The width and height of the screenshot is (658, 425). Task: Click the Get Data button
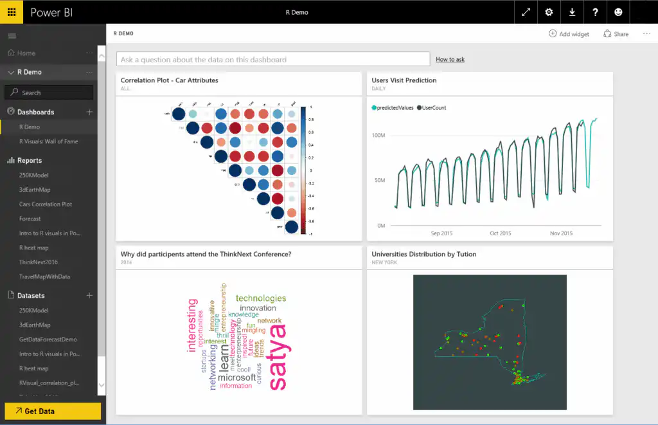click(x=53, y=411)
